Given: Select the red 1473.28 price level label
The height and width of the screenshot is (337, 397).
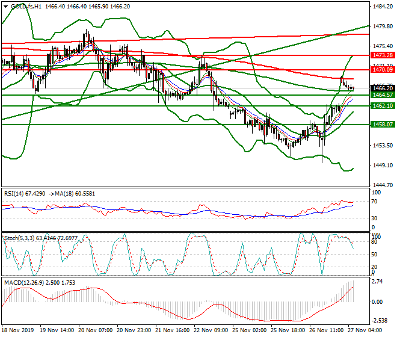Looking at the screenshot, I should point(383,55).
